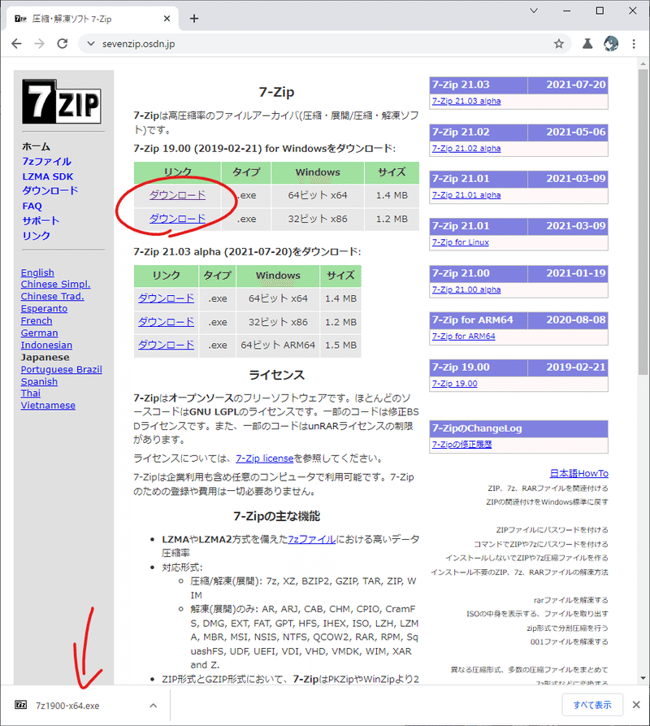Reload the page with refresh icon

pos(63,44)
